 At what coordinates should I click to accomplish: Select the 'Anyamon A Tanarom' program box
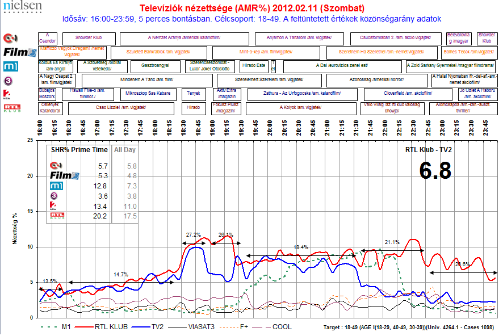coord(299,39)
